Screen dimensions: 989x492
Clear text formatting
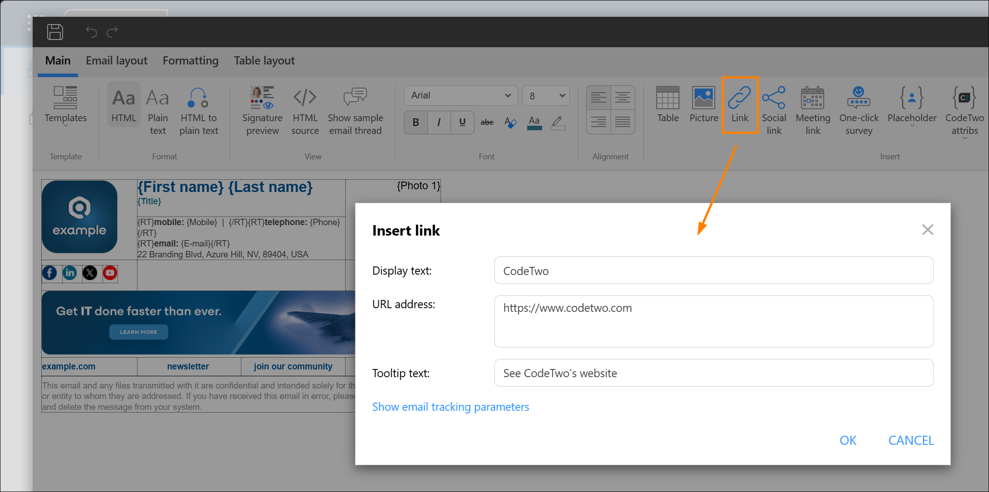pos(510,122)
